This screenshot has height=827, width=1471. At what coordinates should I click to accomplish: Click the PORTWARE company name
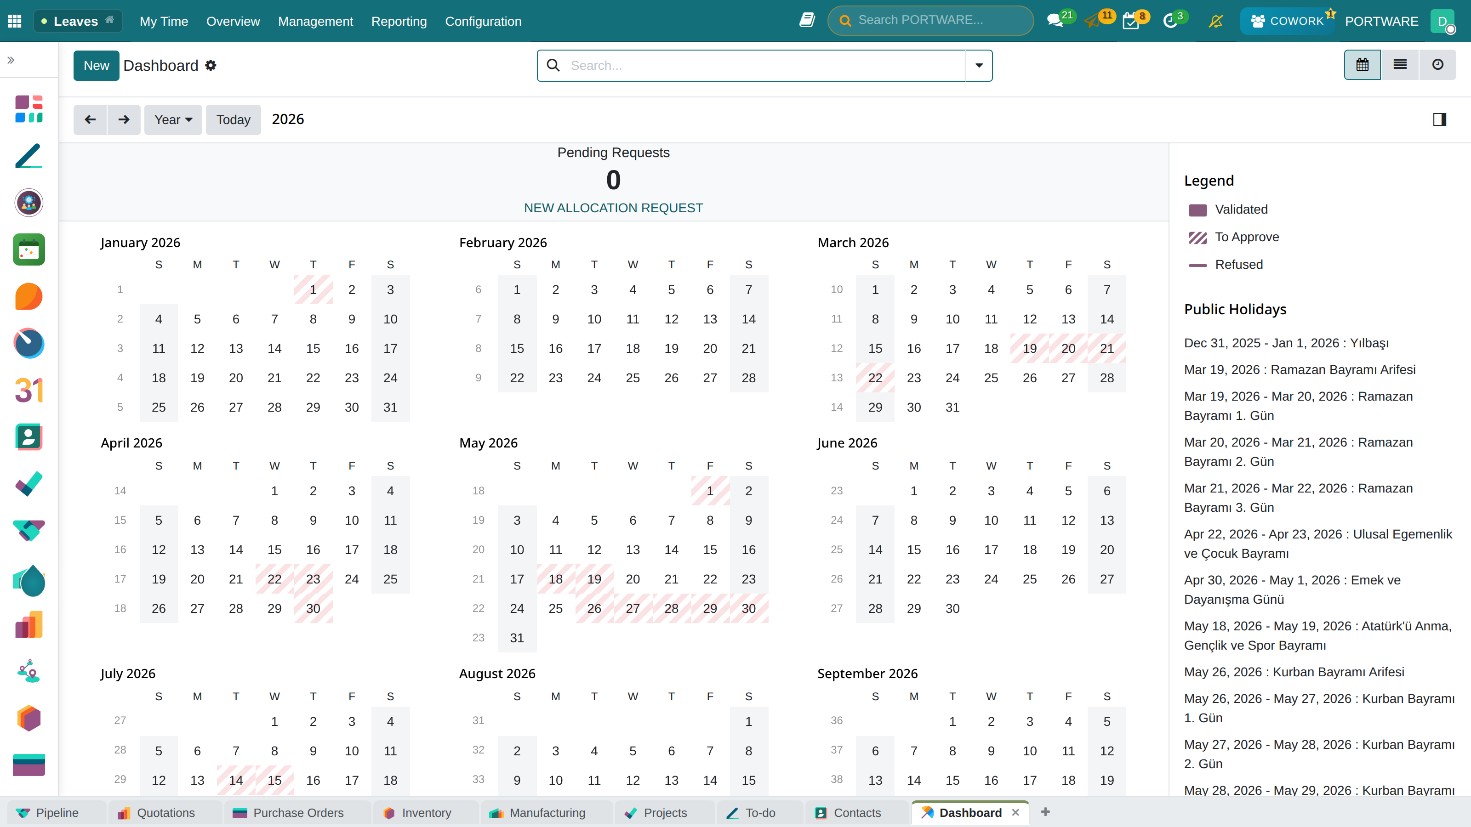click(x=1381, y=21)
